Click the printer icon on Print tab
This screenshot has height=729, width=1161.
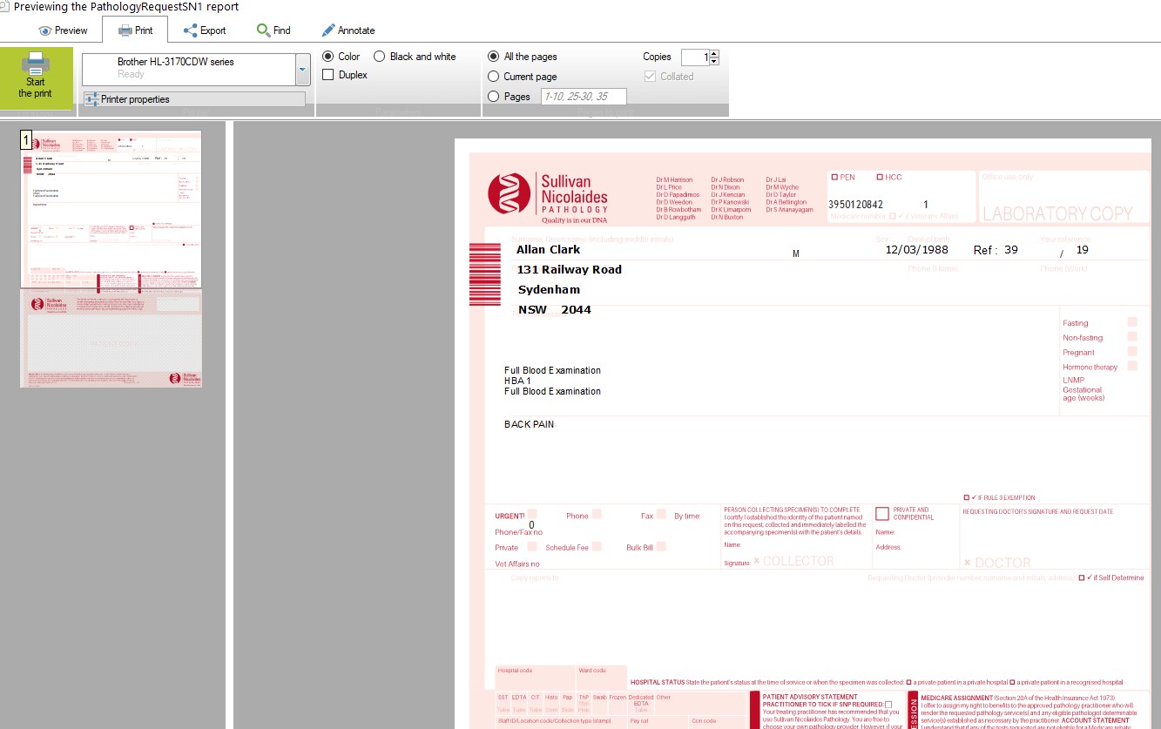click(125, 30)
